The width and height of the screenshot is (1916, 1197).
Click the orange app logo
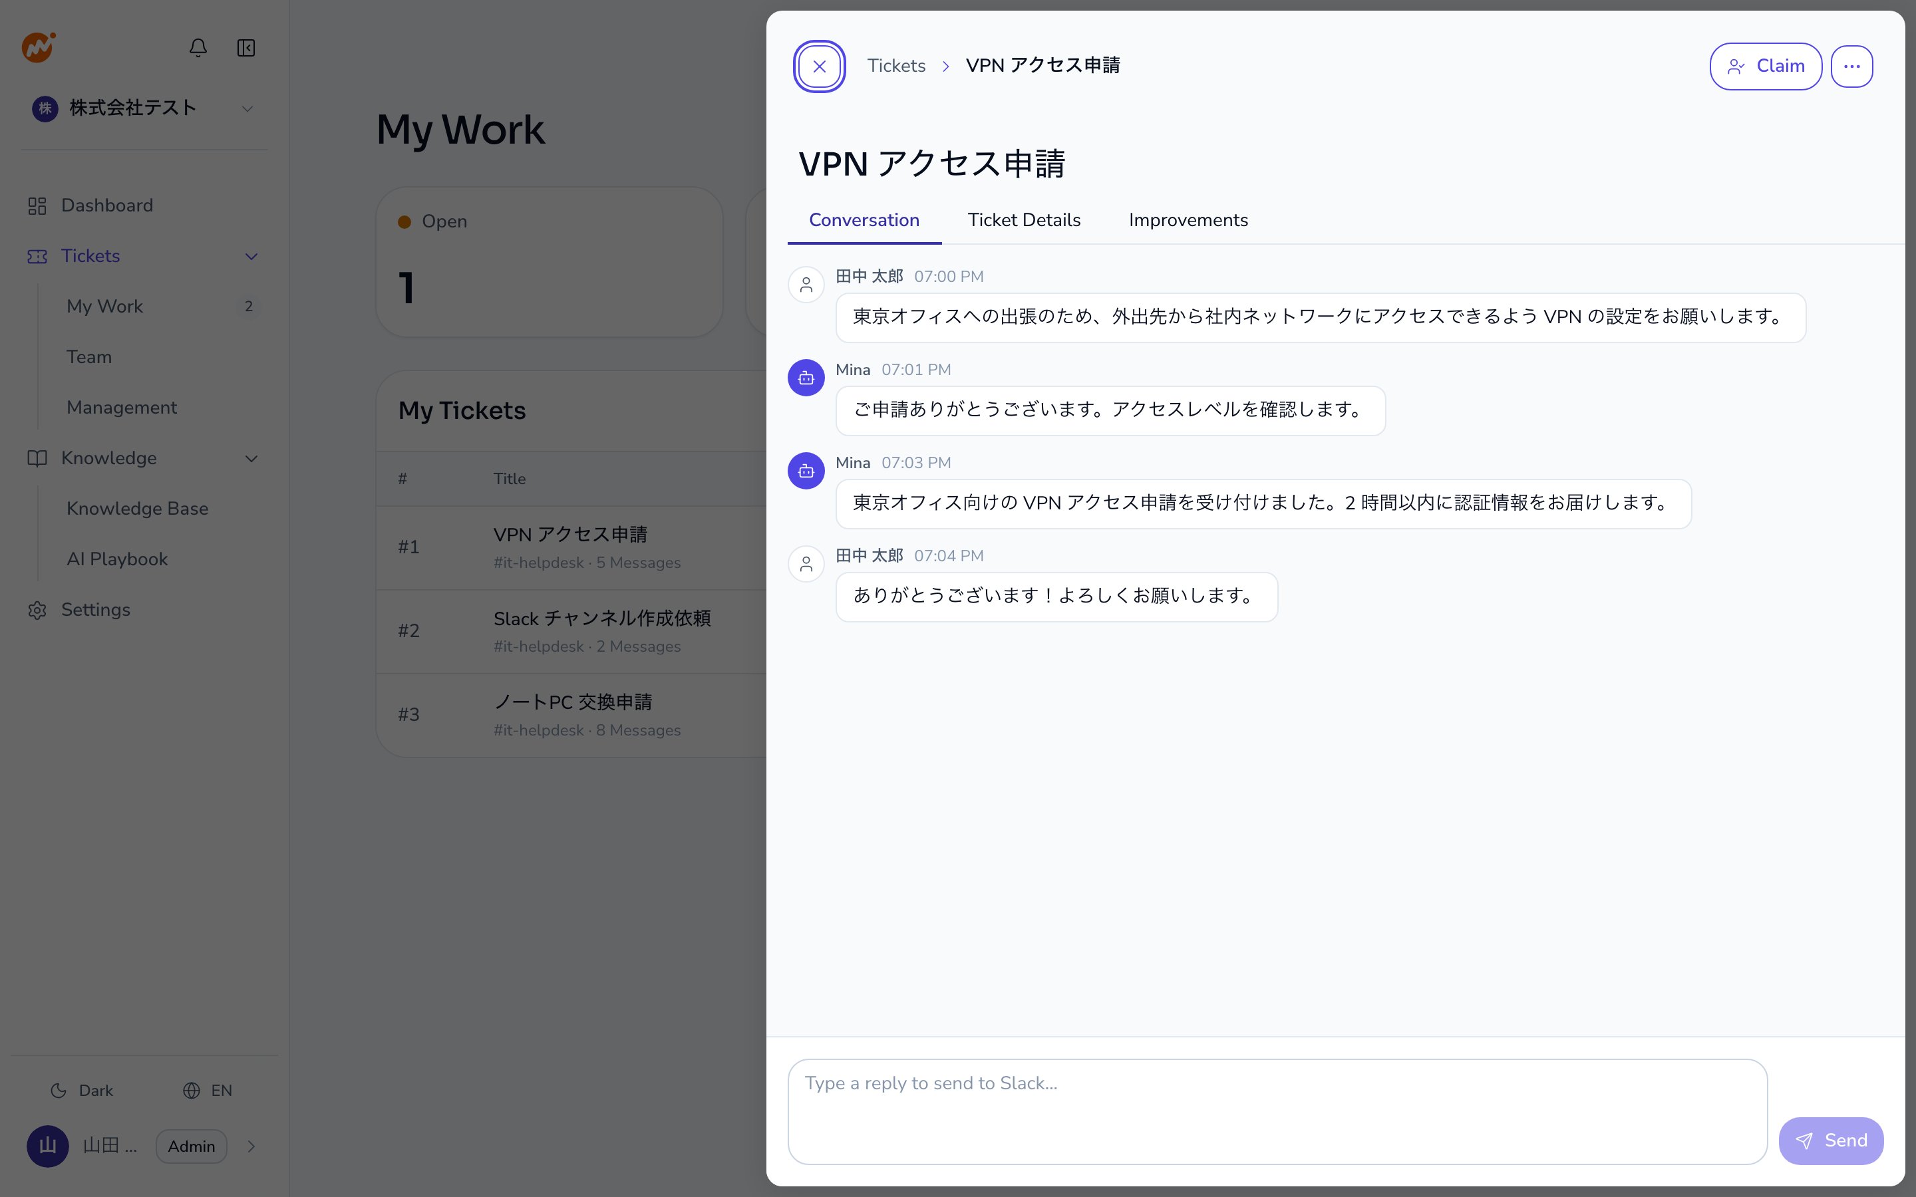tap(38, 47)
